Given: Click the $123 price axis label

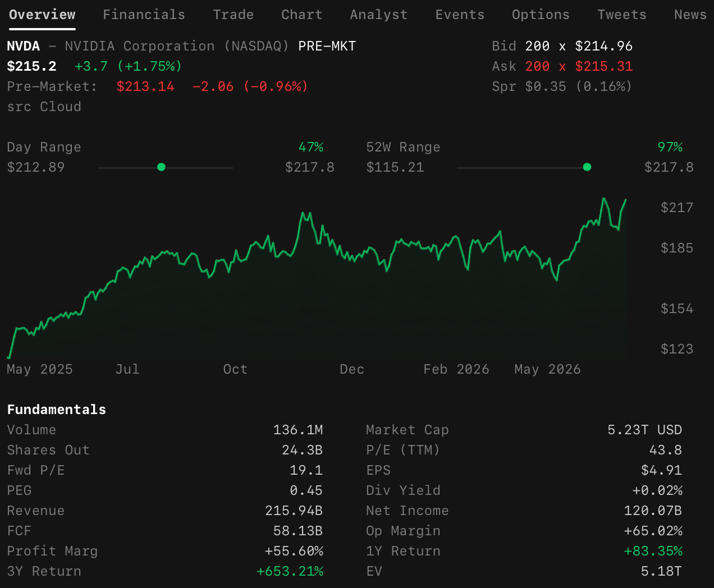Looking at the screenshot, I should [x=677, y=349].
